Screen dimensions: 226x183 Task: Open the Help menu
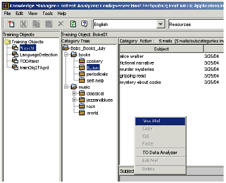click(62, 13)
